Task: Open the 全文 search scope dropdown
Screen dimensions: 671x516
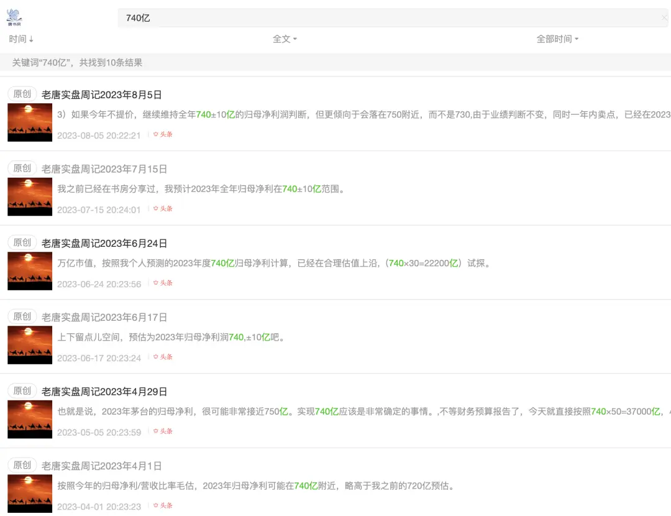Action: 285,39
